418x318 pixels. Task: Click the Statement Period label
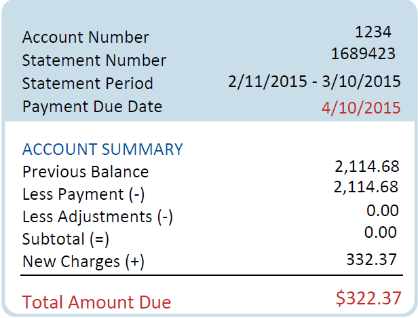coord(88,84)
